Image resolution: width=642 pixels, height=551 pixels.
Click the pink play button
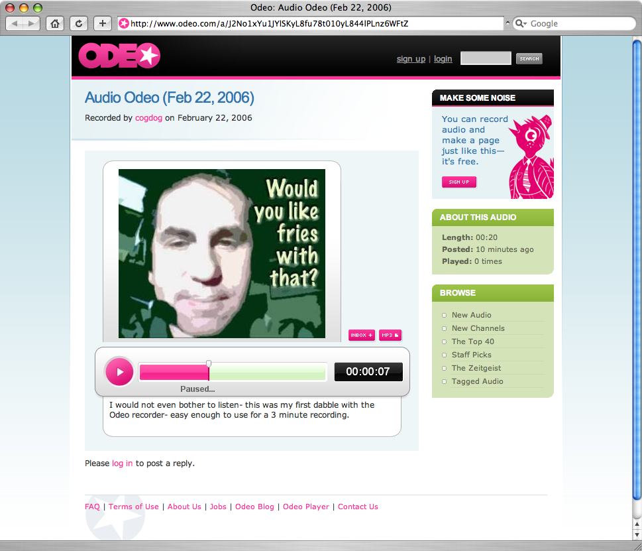click(119, 371)
